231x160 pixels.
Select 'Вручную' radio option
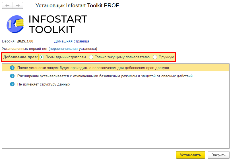pos(155,57)
